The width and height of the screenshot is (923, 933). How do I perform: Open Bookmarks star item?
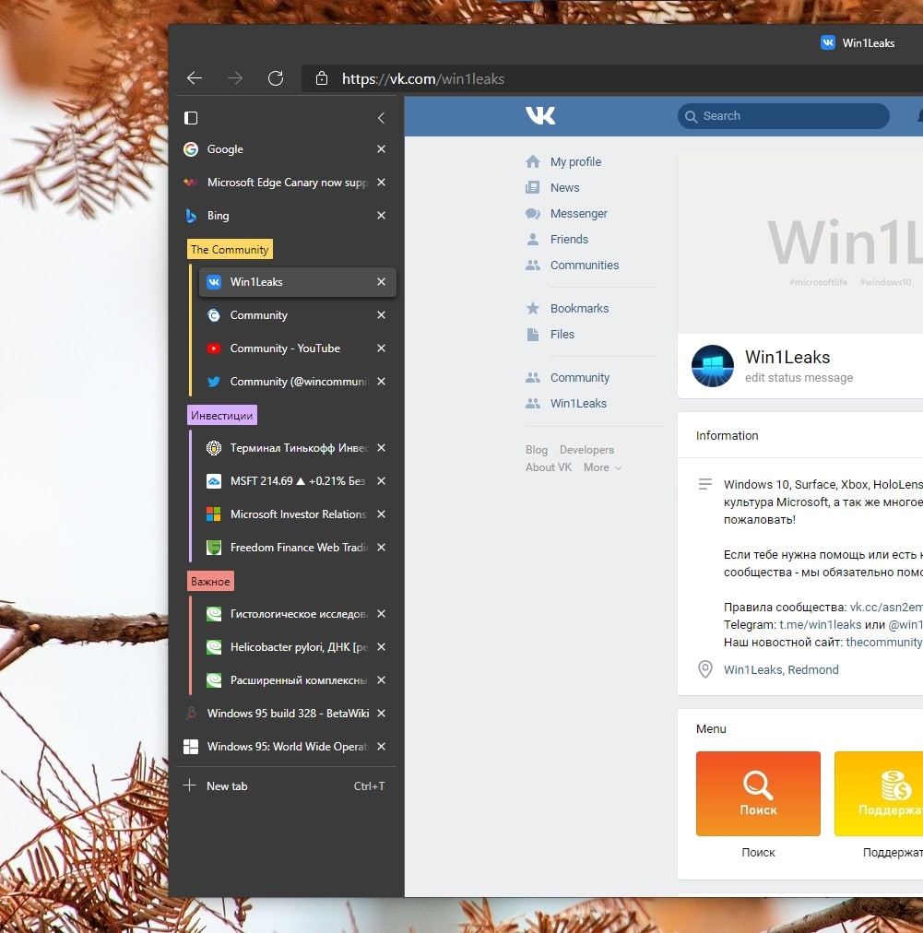point(579,308)
